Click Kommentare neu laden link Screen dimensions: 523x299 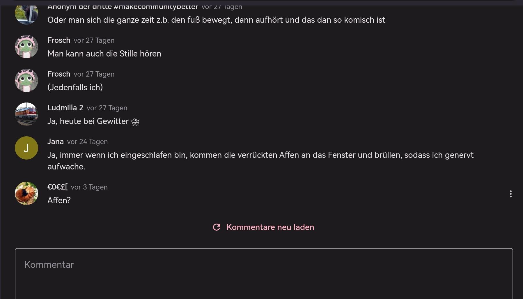(270, 227)
